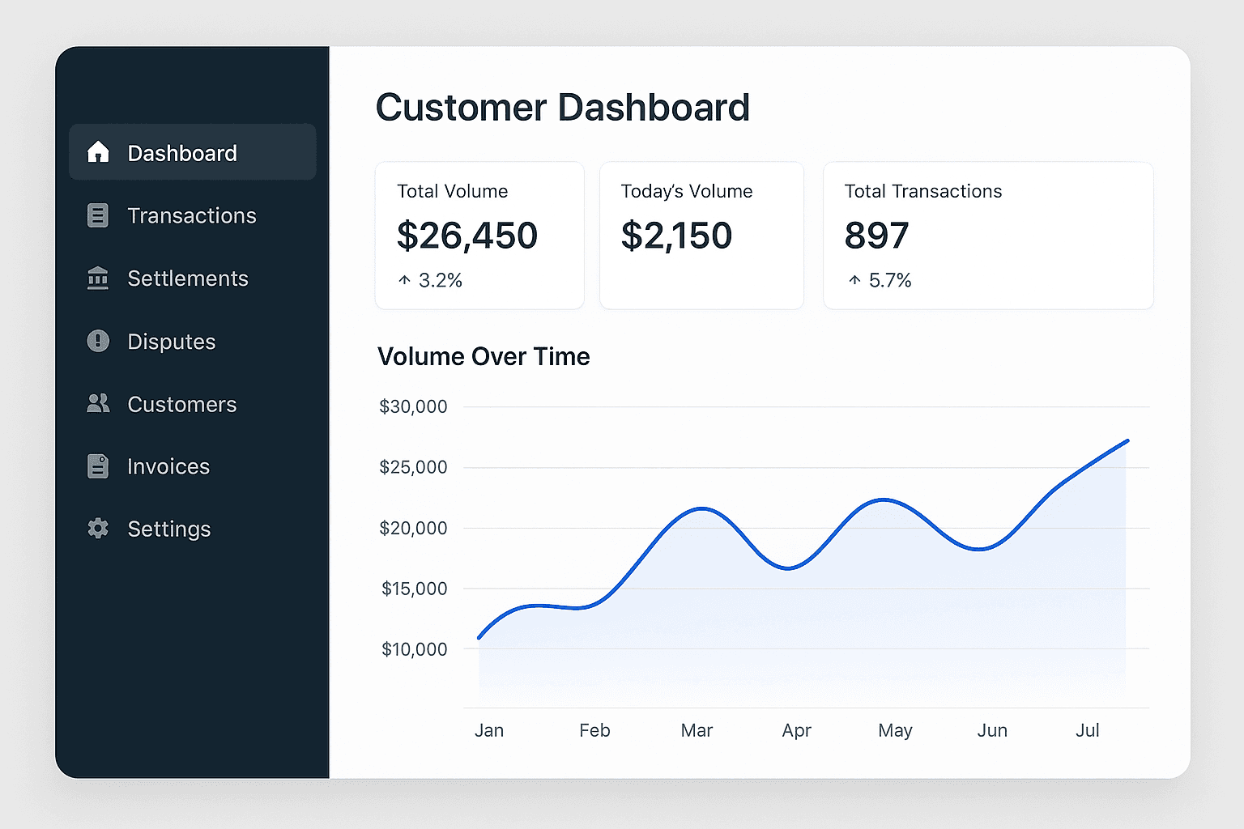Open the Customers section

click(181, 403)
